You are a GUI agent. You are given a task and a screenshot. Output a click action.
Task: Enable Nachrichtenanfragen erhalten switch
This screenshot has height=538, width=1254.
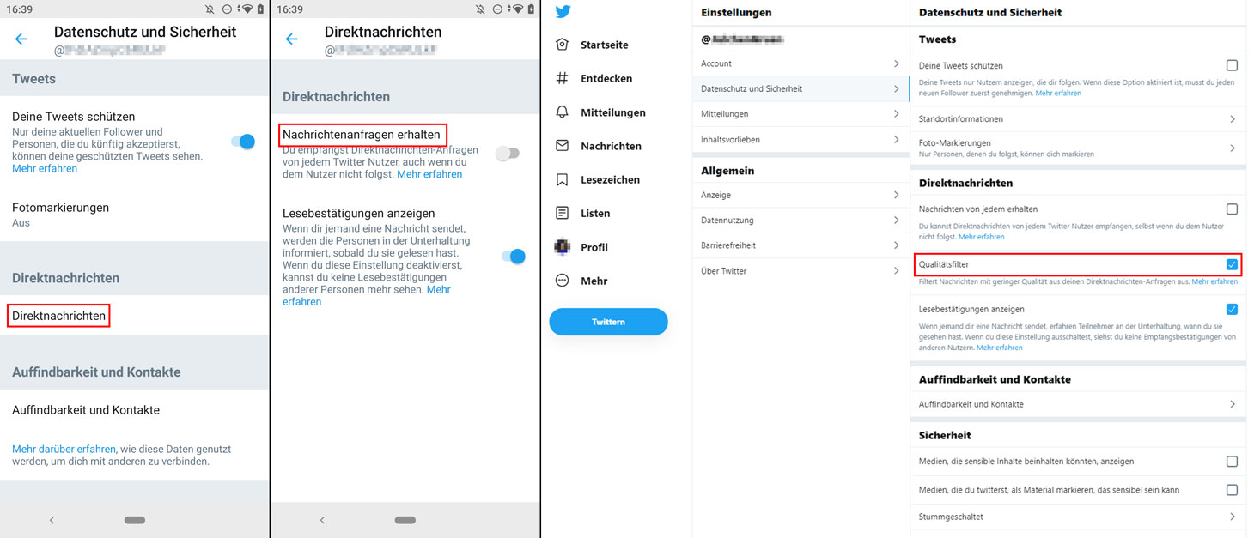point(508,154)
